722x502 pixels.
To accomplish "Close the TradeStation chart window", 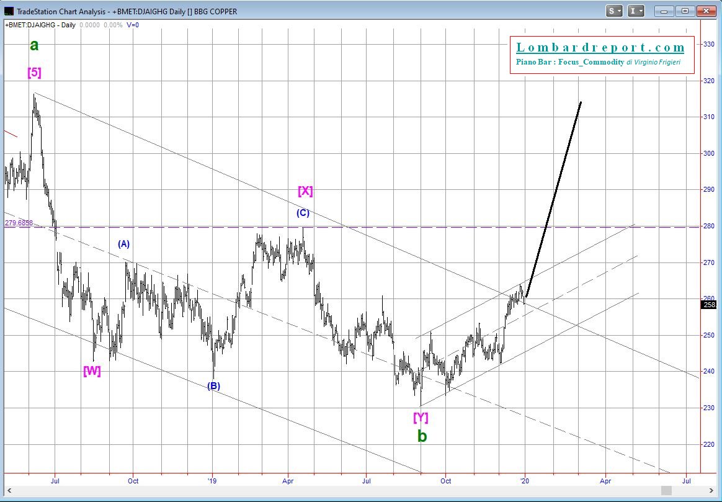I will [x=706, y=11].
